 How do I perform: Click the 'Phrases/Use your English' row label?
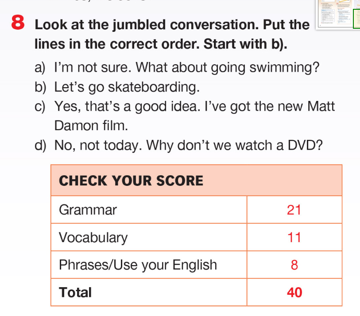click(x=138, y=265)
